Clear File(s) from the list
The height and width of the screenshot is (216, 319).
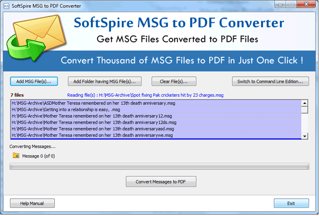[x=171, y=82]
